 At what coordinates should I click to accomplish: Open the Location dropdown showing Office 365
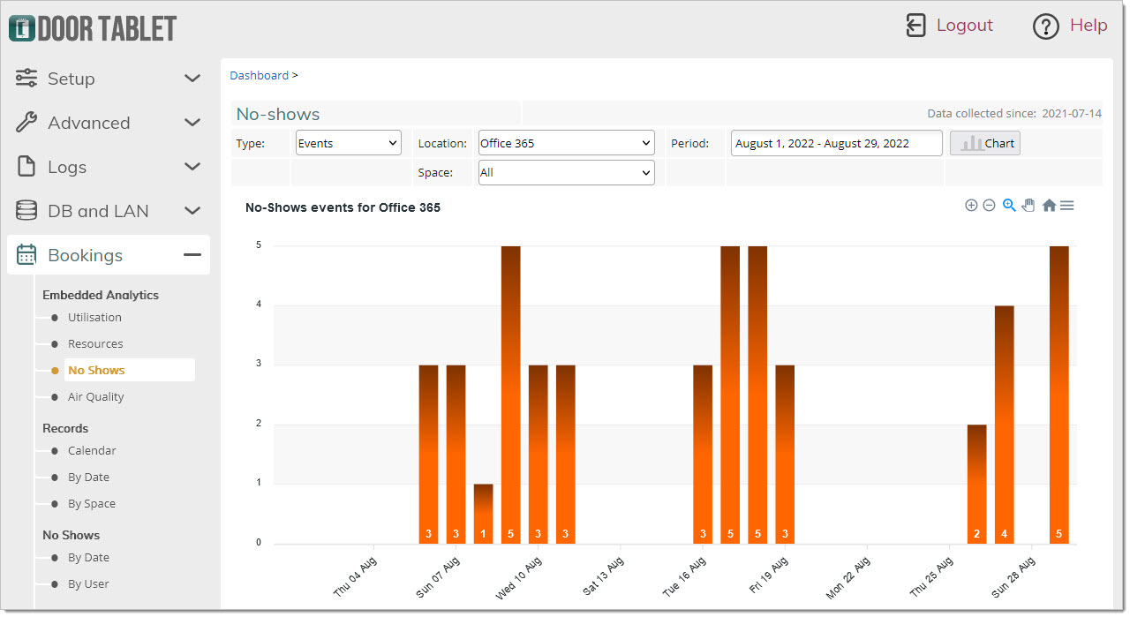567,143
